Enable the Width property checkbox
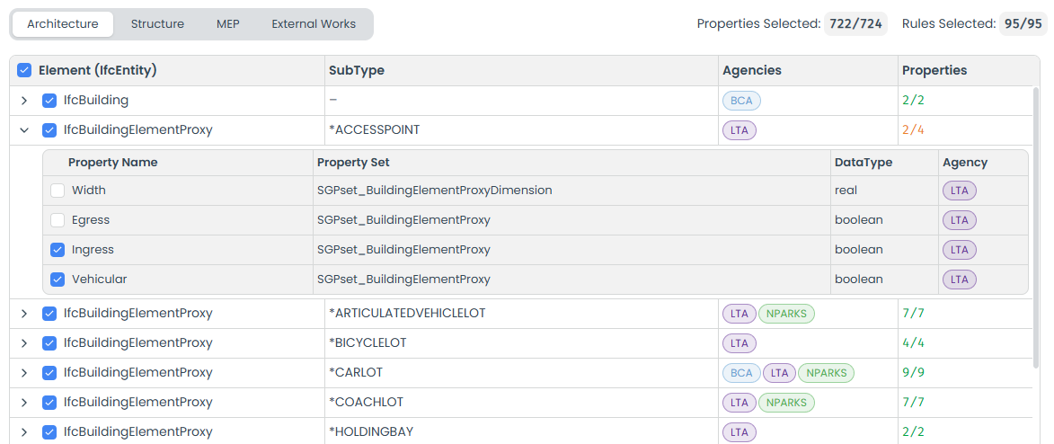 [x=58, y=191]
